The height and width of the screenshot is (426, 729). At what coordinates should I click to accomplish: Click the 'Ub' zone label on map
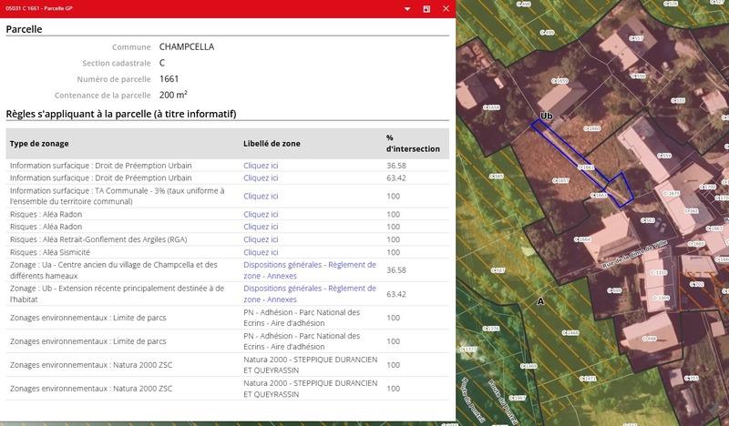pos(546,117)
